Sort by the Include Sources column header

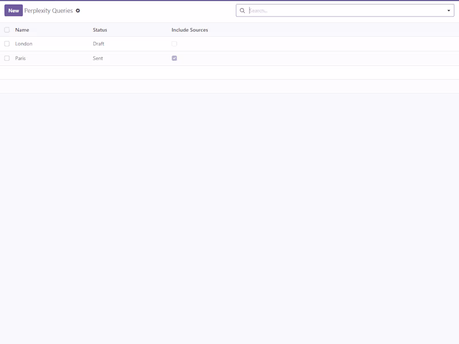pyautogui.click(x=189, y=30)
